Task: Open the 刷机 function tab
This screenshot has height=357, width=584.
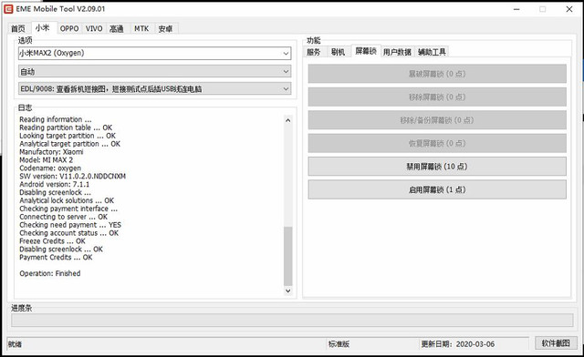Action: 338,52
